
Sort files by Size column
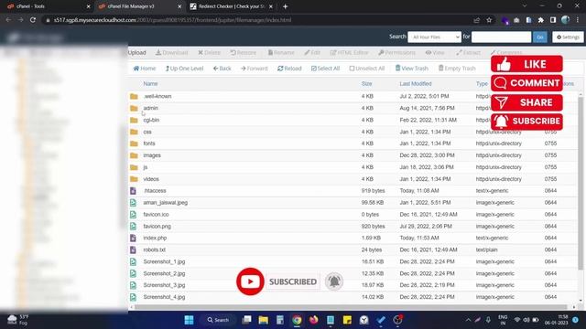tap(366, 83)
